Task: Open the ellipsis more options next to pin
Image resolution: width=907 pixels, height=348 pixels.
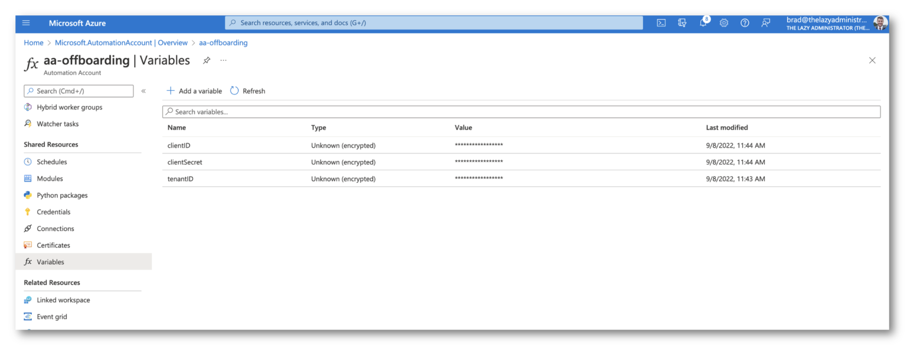Action: (223, 60)
